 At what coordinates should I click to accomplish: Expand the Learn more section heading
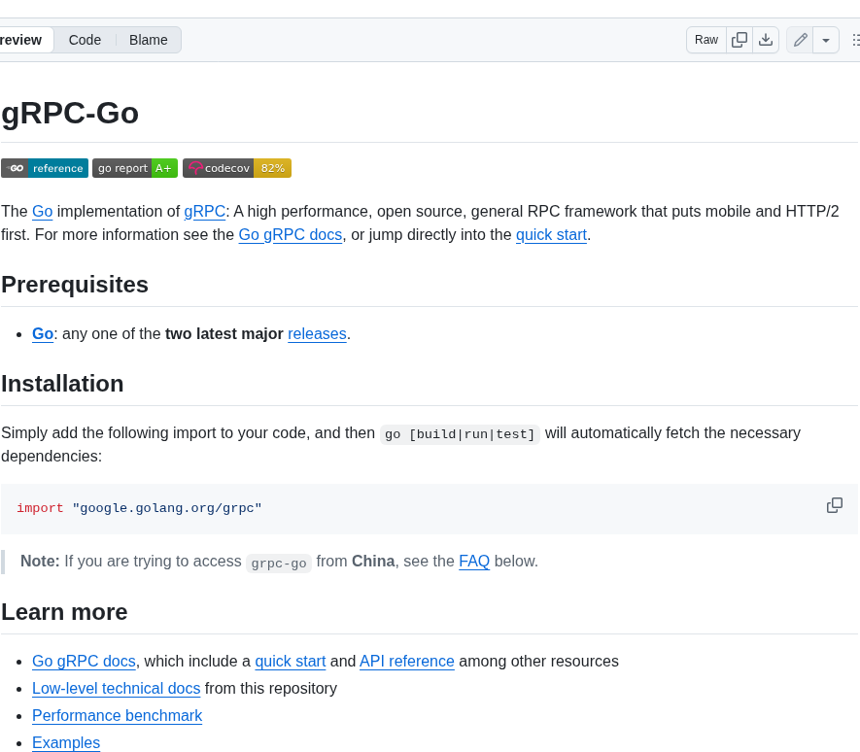coord(64,612)
